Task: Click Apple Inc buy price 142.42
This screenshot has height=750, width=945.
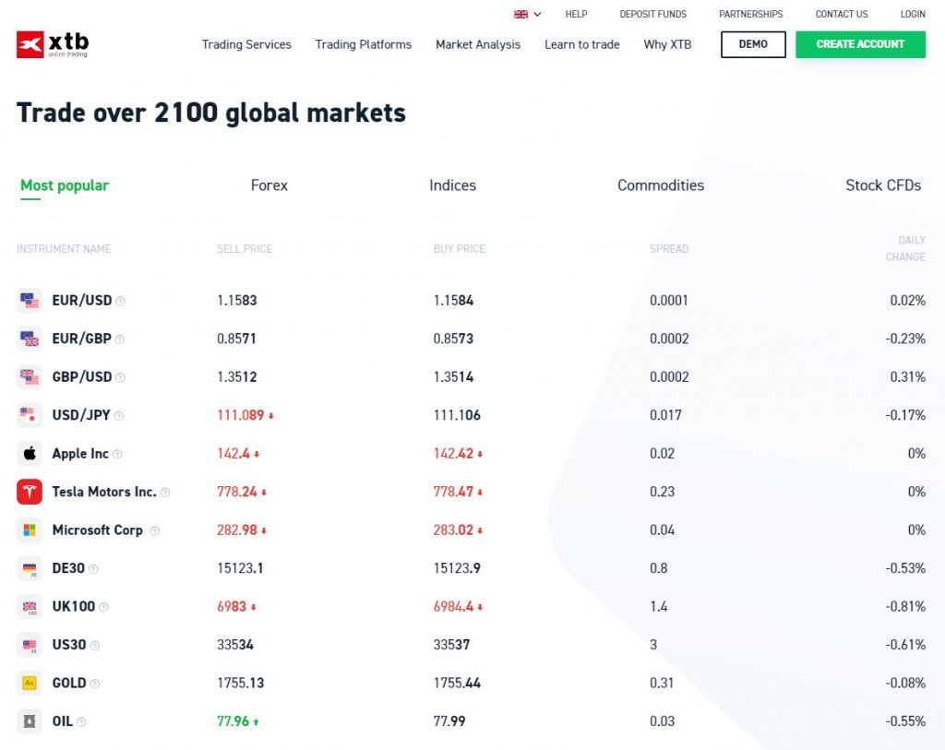Action: pos(453,453)
